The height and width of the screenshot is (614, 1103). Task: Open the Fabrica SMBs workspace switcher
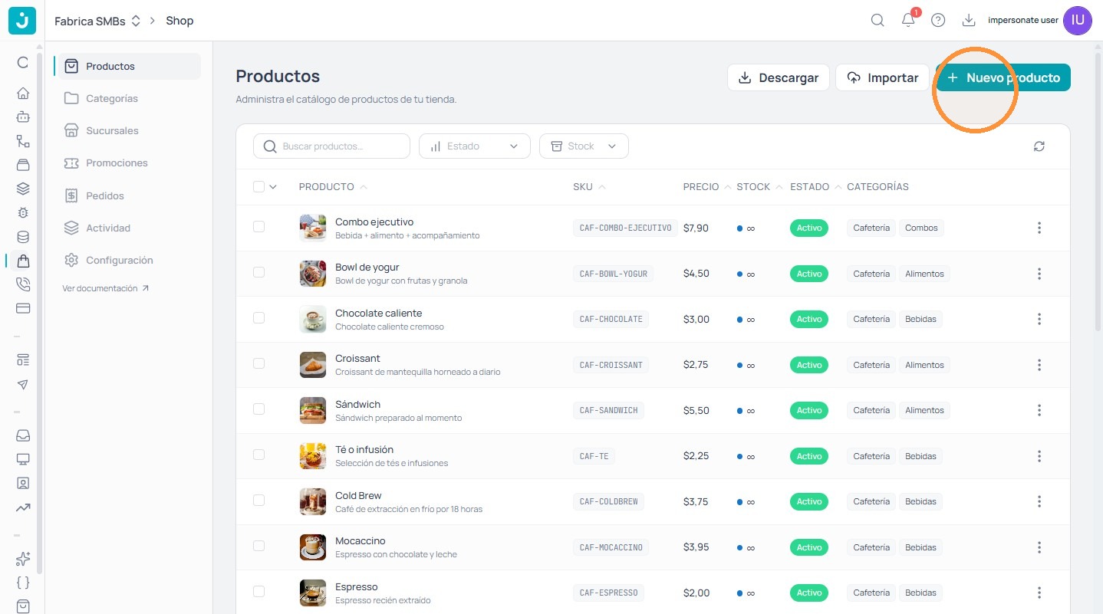point(97,21)
